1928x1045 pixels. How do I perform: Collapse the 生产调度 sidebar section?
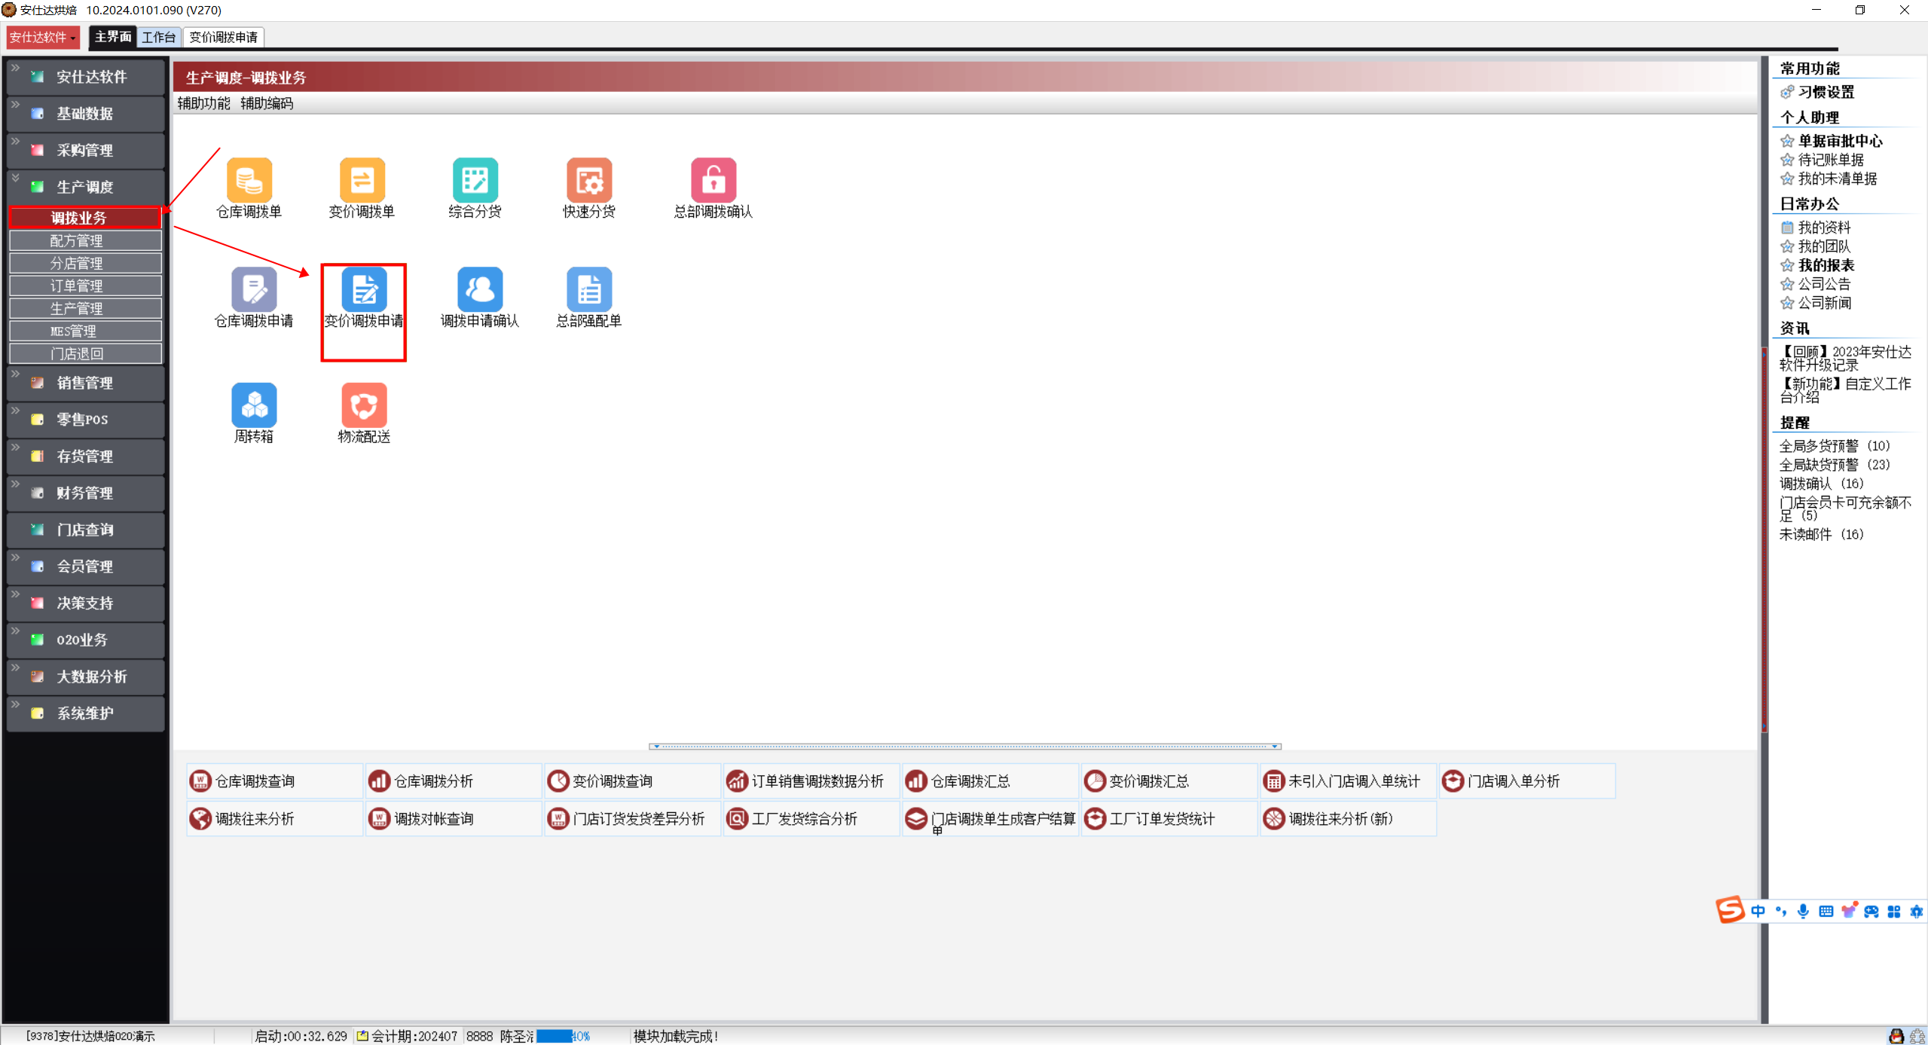coord(85,187)
